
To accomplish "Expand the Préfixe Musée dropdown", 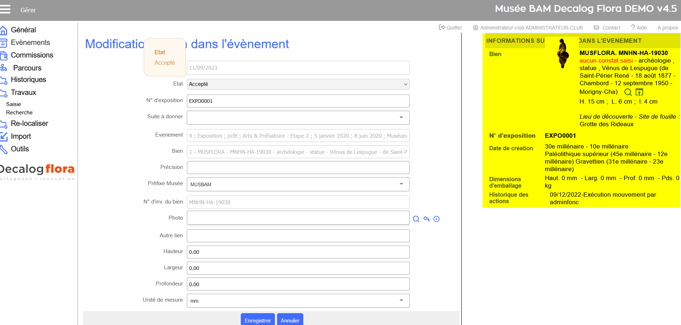I will click(x=298, y=184).
